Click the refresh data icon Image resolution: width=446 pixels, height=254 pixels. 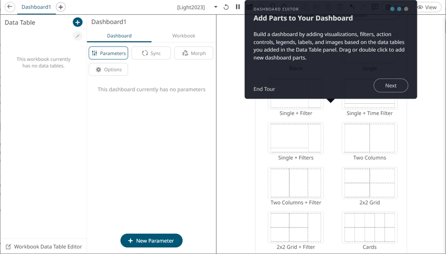click(x=226, y=7)
